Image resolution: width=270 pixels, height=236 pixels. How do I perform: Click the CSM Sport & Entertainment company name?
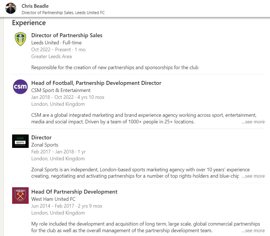[61, 90]
